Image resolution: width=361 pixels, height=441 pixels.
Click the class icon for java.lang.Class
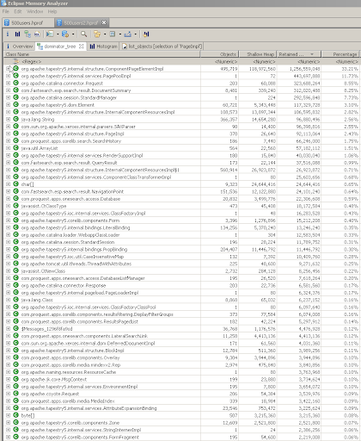tap(16, 300)
